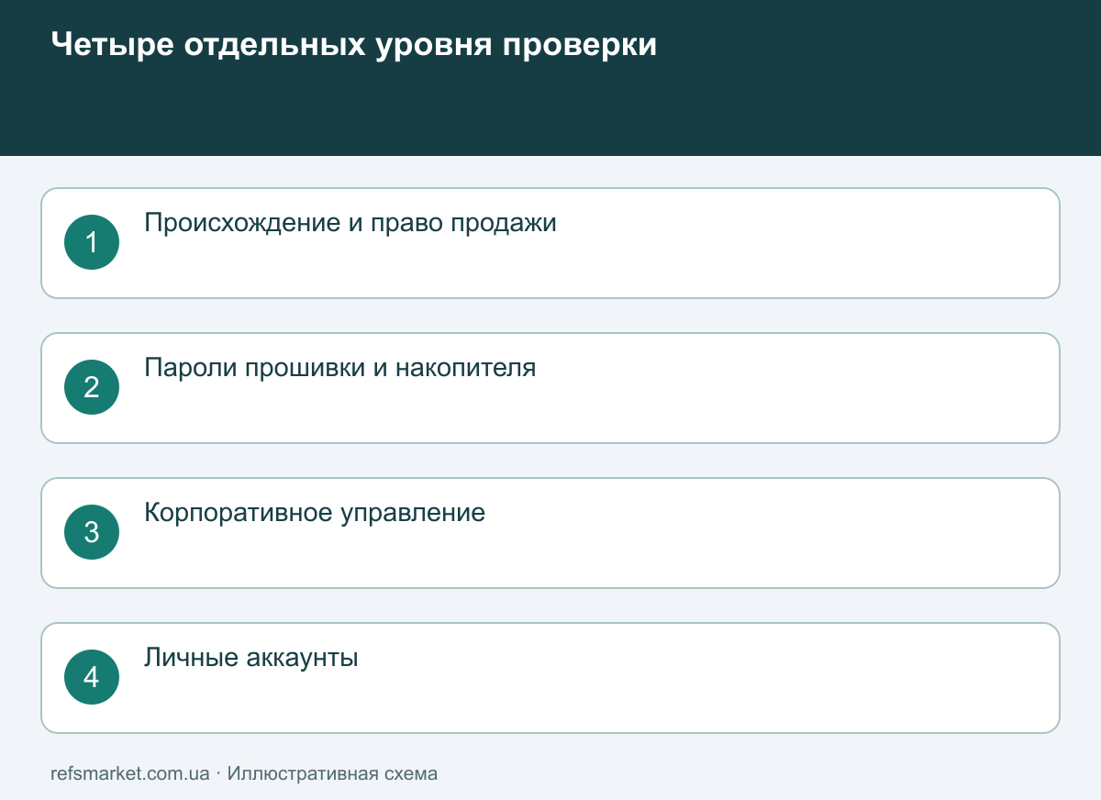Screen dimensions: 1101x800
Task: Click heading 'Четыре отдельных уровня проверки'
Action: coord(354,45)
